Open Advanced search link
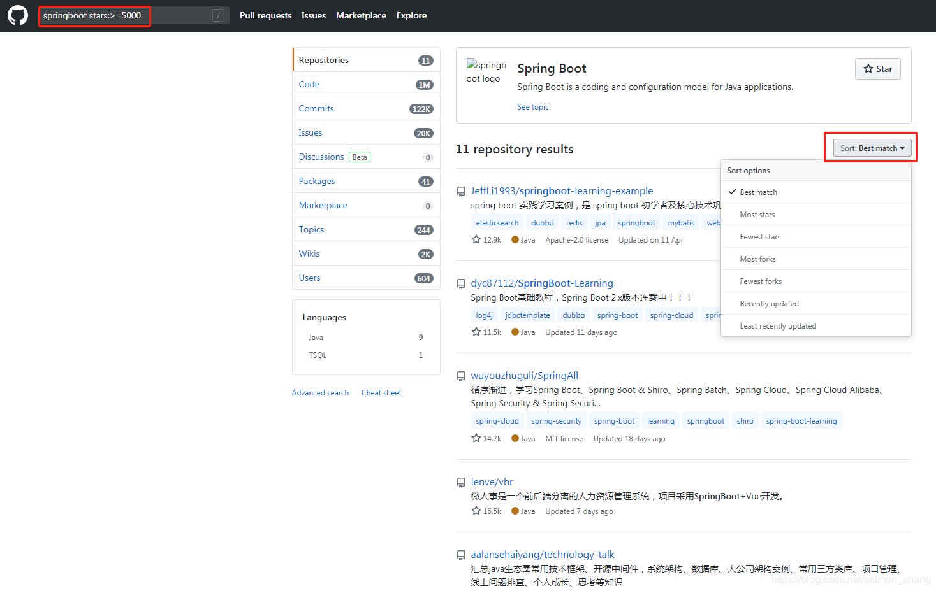 pyautogui.click(x=320, y=393)
